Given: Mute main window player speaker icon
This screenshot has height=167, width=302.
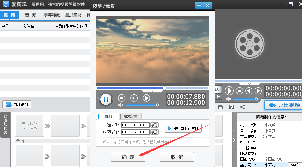Looking at the screenshot, I should coord(228,99).
